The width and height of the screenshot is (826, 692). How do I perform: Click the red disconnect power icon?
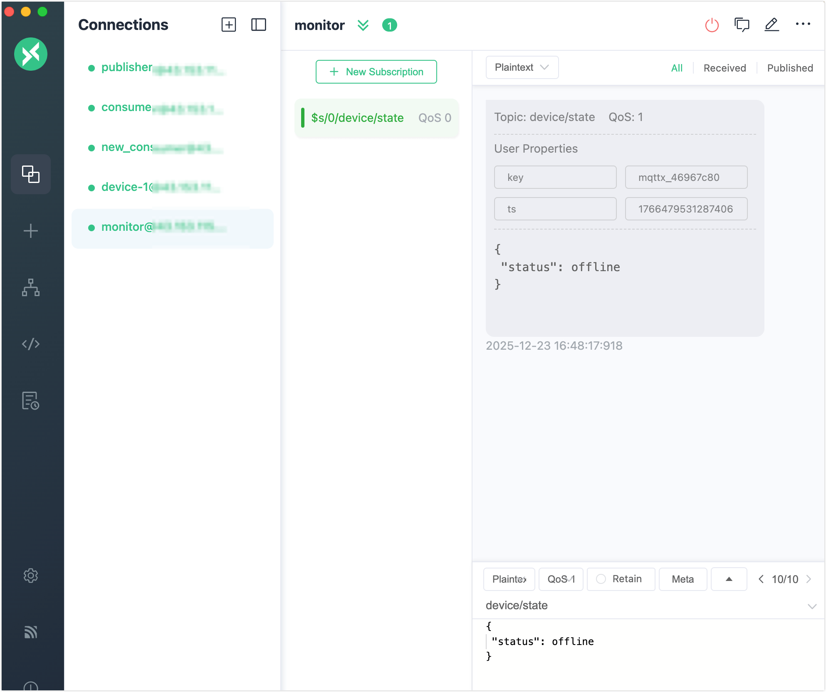712,25
